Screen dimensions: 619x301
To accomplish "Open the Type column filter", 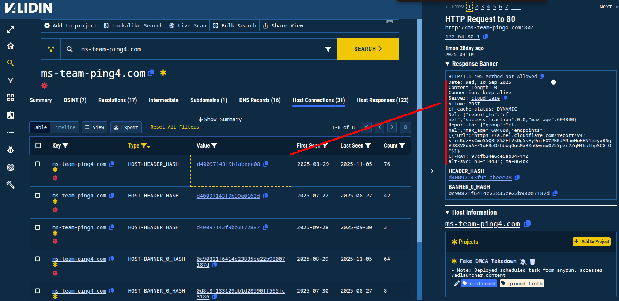I will tap(144, 146).
